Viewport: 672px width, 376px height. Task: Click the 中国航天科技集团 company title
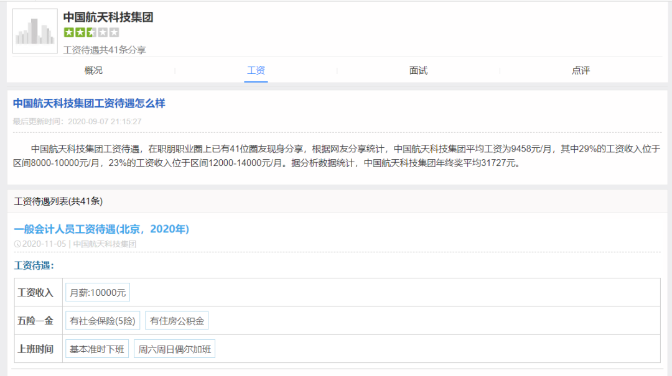click(108, 17)
